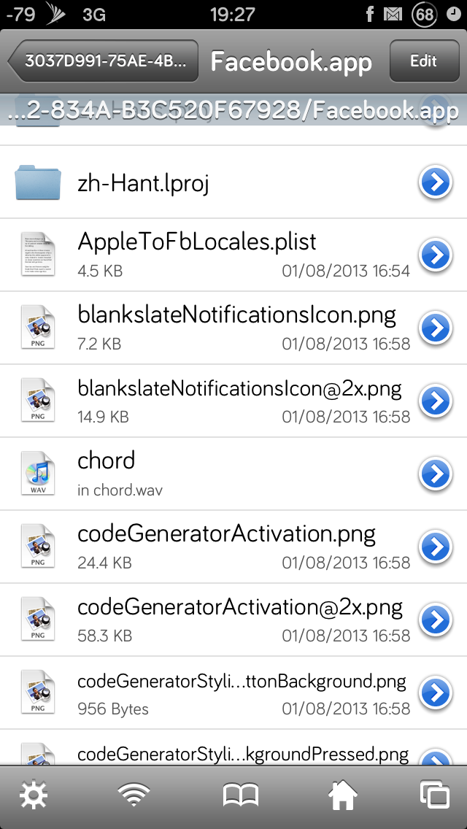Open the windows/tabs overlay icon

[435, 794]
